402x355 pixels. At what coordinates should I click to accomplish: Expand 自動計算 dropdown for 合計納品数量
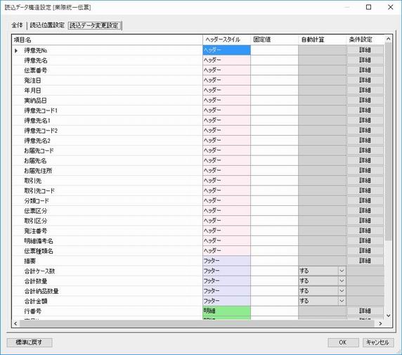tap(342, 290)
